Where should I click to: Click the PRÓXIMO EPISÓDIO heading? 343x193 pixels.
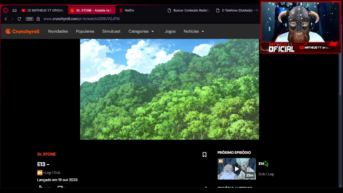click(x=234, y=153)
